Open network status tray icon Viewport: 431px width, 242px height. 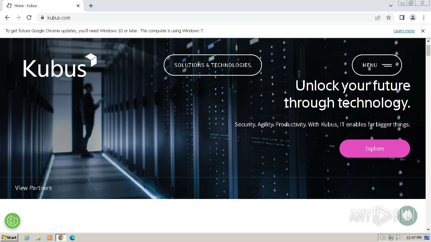coord(391,238)
